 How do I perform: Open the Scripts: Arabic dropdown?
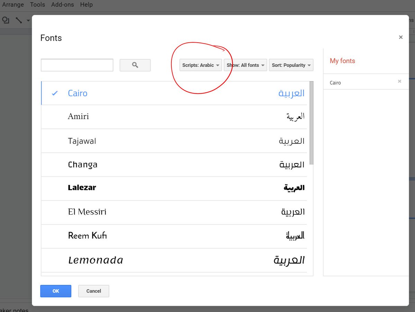pos(201,65)
